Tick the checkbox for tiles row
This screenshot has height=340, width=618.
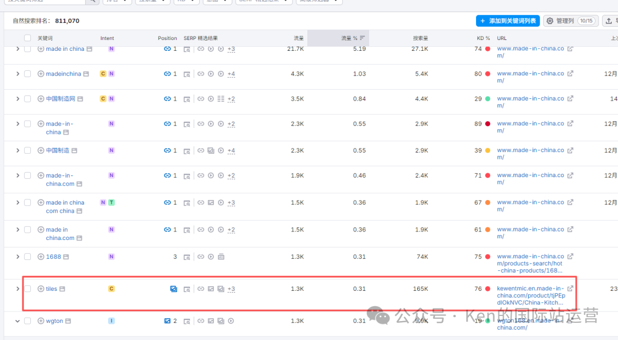27,289
